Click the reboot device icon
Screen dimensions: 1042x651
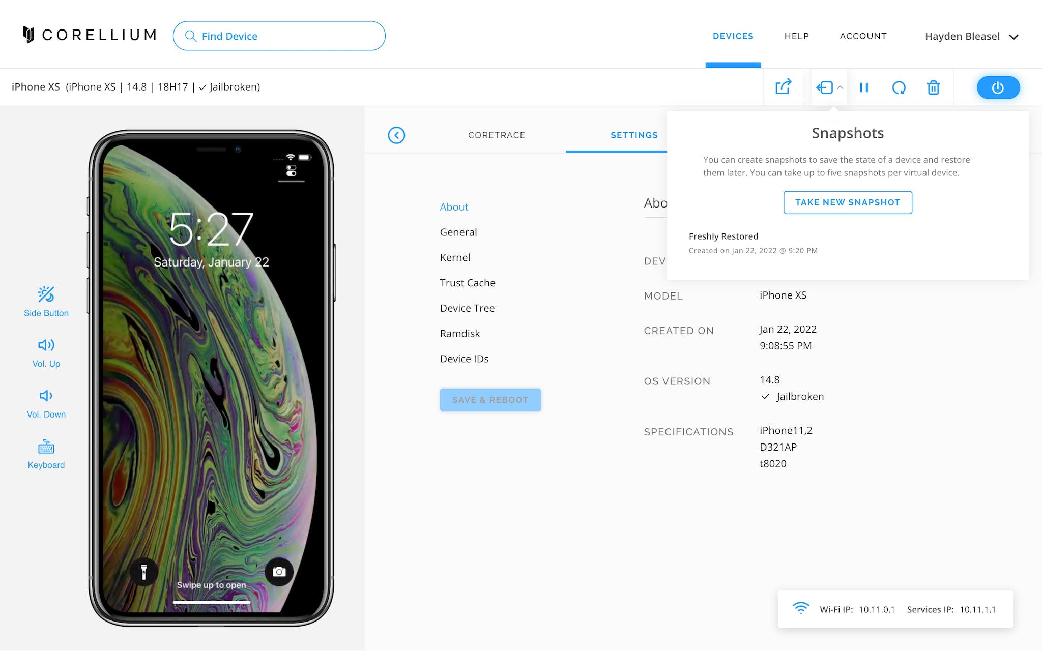899,87
